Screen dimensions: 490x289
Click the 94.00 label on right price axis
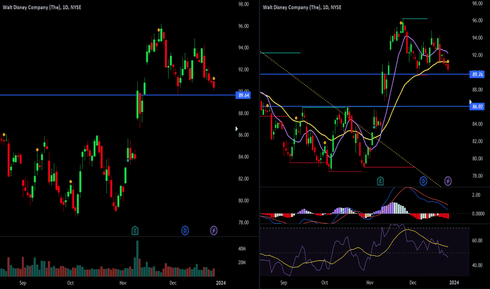[477, 38]
